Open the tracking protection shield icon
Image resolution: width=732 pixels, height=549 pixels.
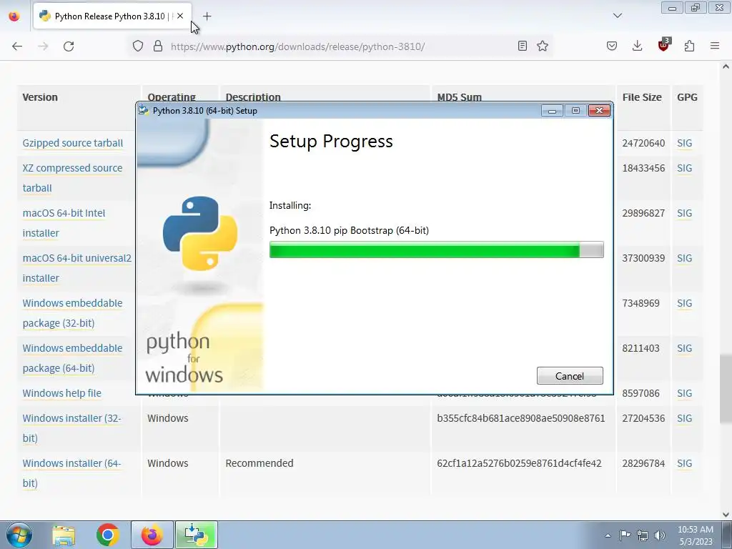[138, 46]
